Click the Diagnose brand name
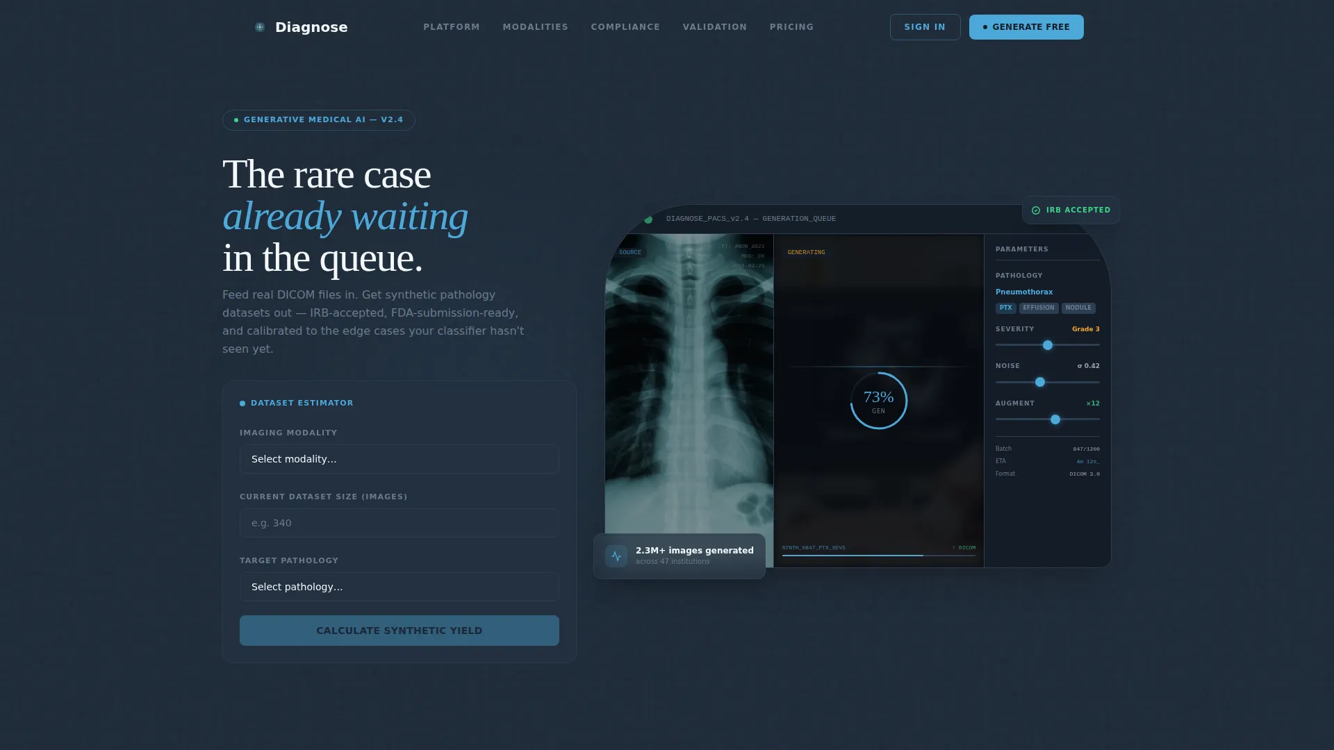1334x750 pixels. [311, 27]
